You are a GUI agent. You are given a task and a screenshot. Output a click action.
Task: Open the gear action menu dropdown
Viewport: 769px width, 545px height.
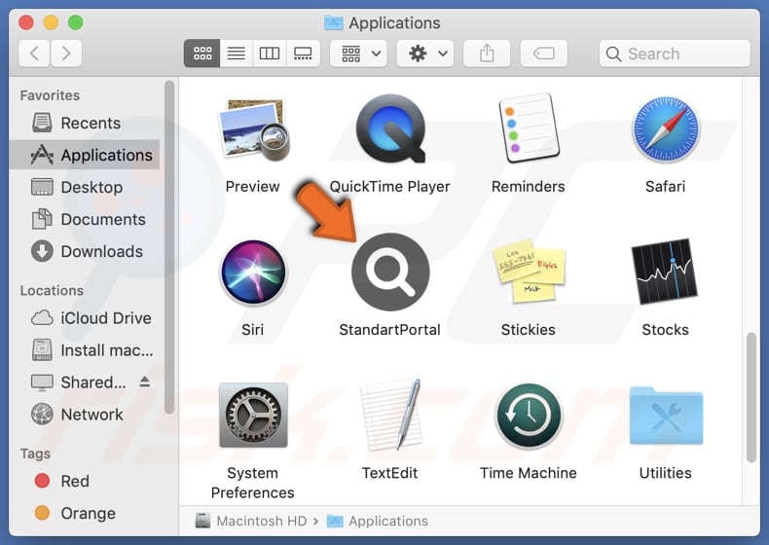tap(425, 53)
